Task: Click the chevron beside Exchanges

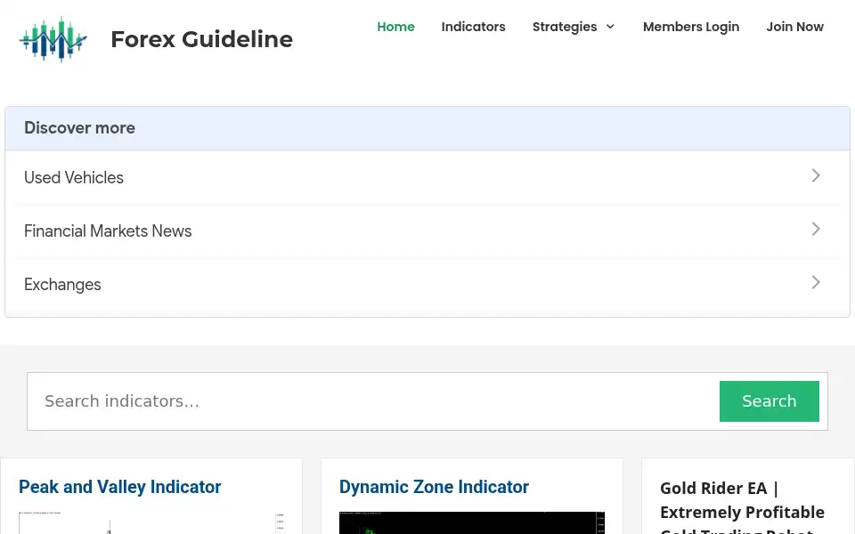Action: pos(816,282)
